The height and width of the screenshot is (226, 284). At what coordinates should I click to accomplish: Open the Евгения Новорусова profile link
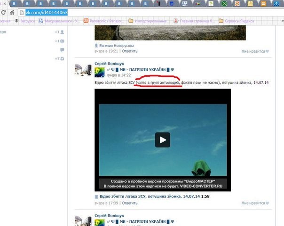117,46
